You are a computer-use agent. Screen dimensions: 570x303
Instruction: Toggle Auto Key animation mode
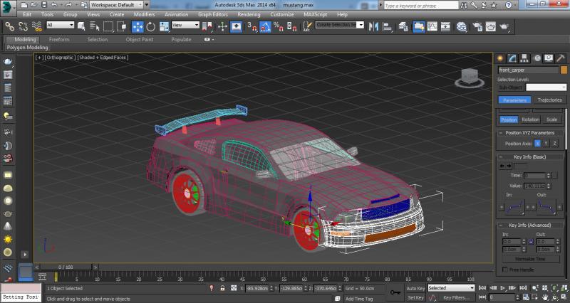(x=415, y=288)
